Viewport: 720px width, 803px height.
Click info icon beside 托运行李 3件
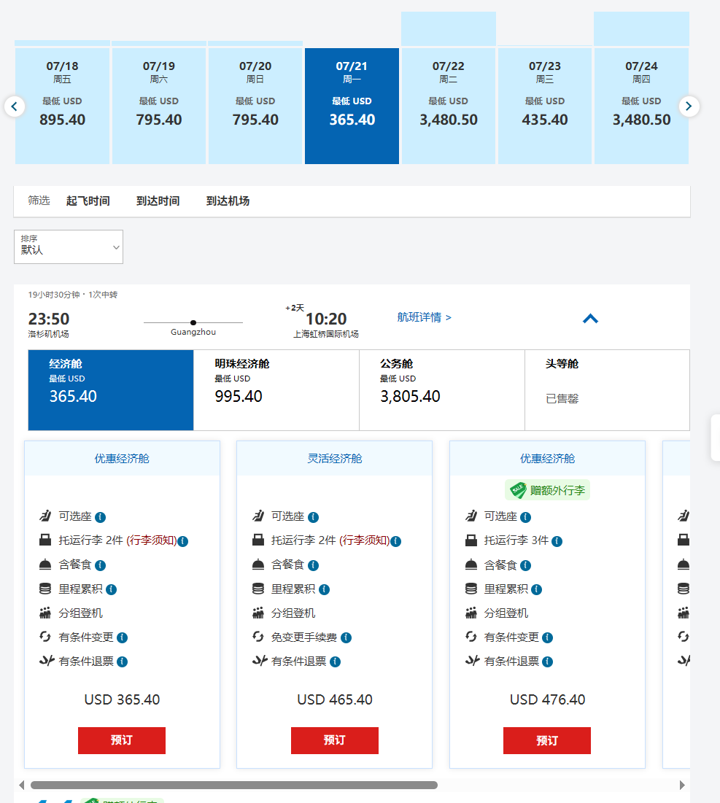point(557,541)
